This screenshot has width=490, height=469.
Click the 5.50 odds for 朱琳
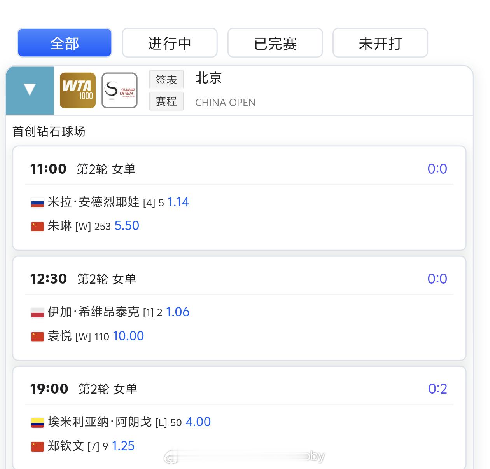127,226
